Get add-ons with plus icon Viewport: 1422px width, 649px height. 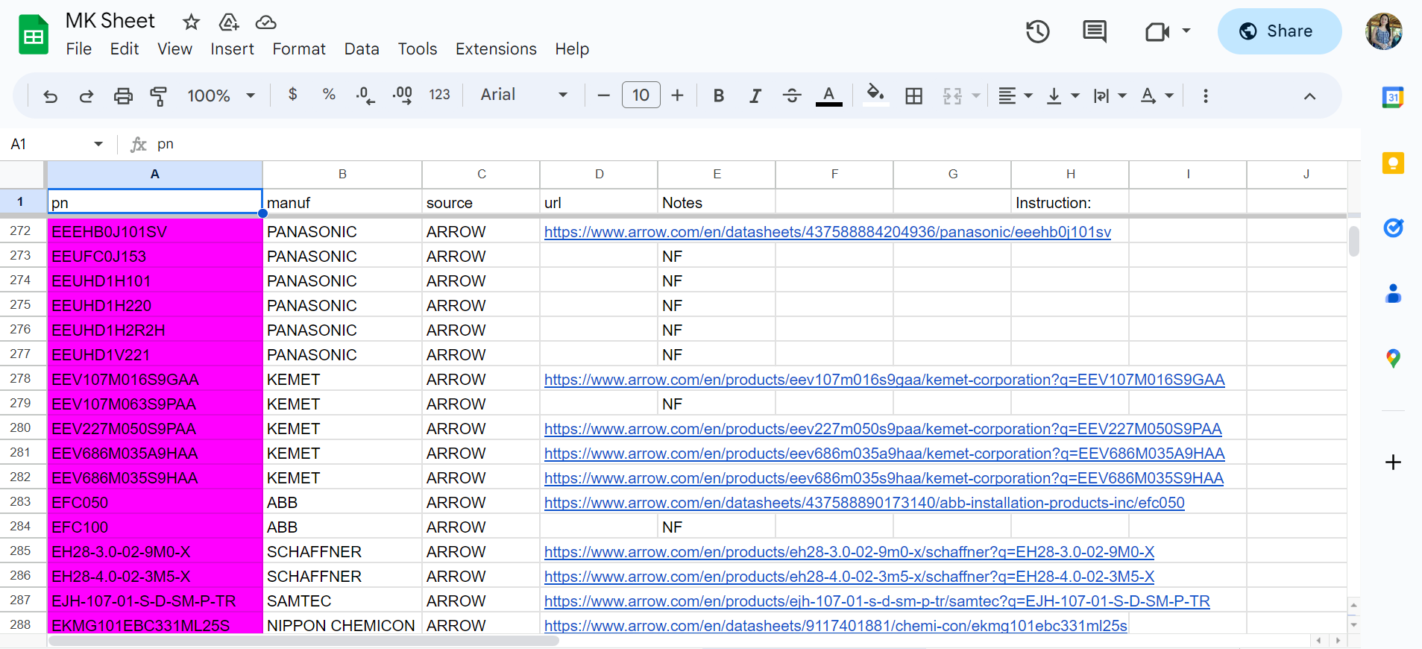coord(1393,463)
